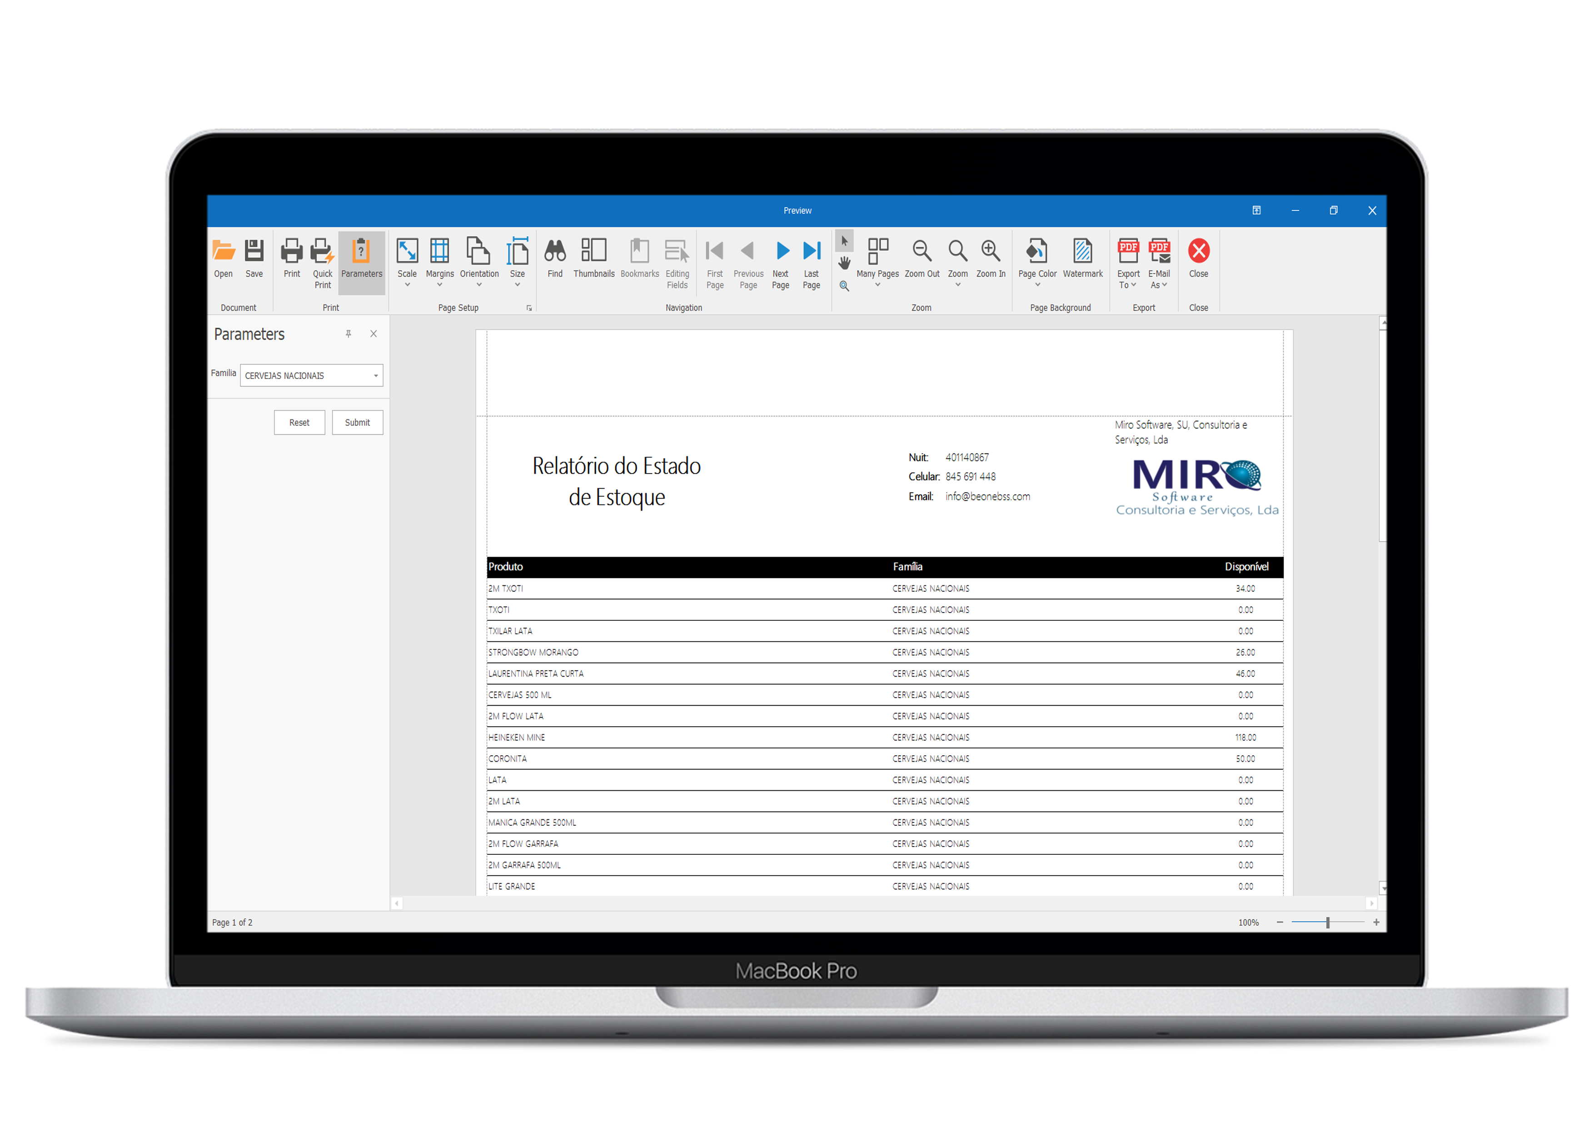Open the Watermark settings
1594x1127 pixels.
pyautogui.click(x=1082, y=258)
